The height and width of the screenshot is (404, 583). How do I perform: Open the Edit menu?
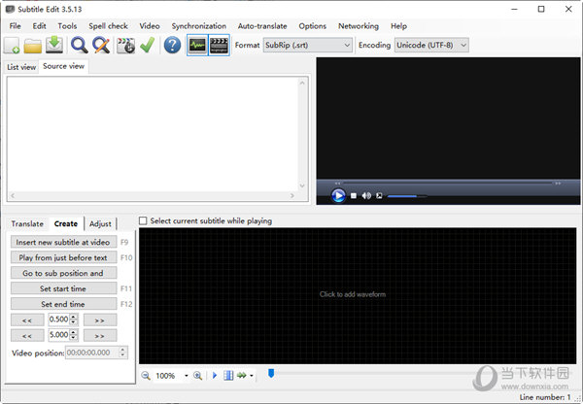click(39, 26)
